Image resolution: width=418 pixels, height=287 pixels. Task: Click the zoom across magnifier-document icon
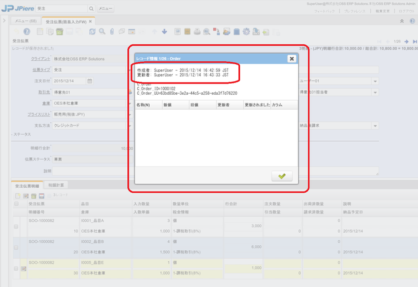(x=207, y=32)
